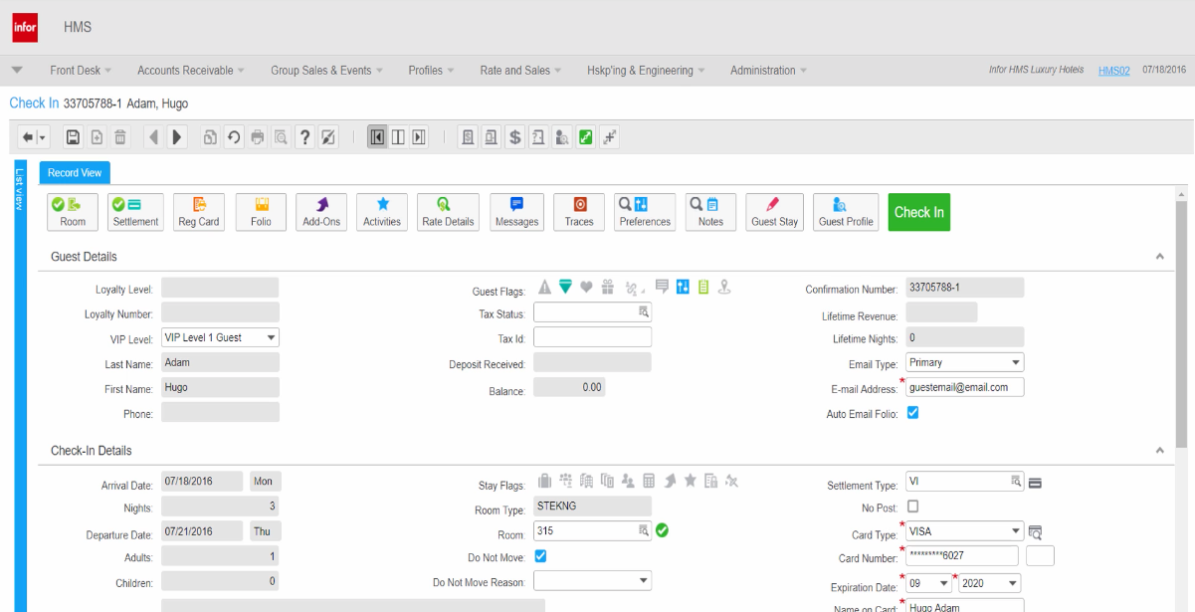Click the HMS02 link

coord(1113,71)
